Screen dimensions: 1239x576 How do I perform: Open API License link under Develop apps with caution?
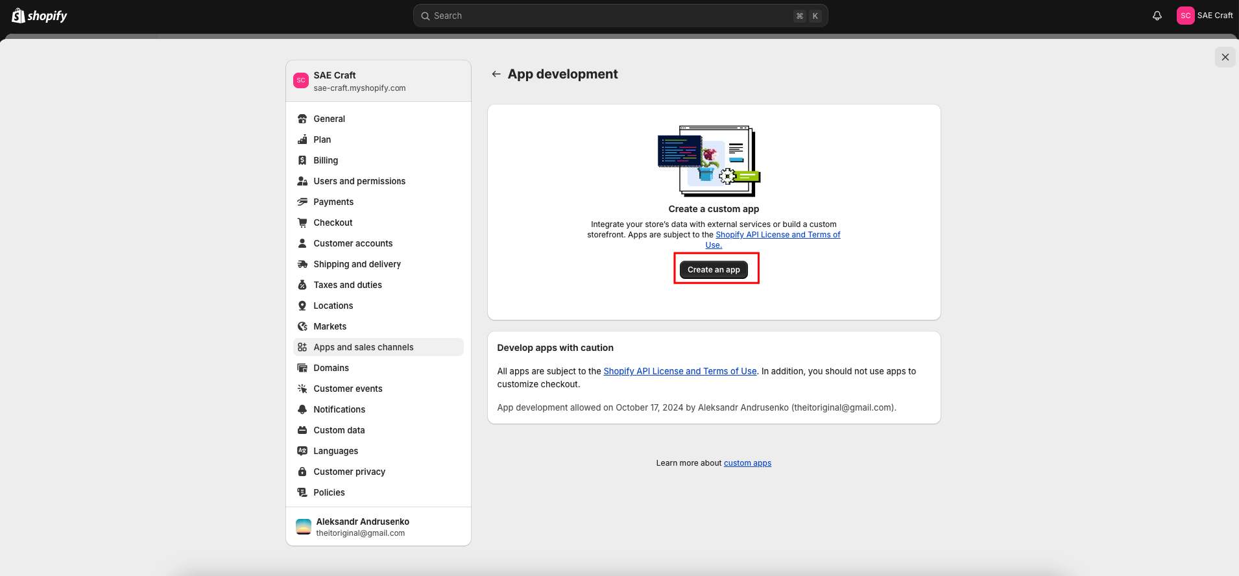point(680,371)
